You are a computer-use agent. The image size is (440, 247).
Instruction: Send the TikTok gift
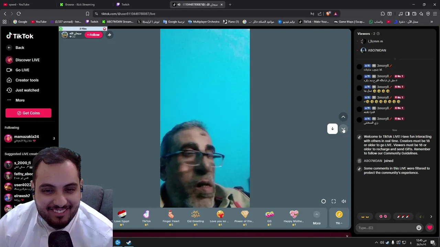click(x=146, y=218)
